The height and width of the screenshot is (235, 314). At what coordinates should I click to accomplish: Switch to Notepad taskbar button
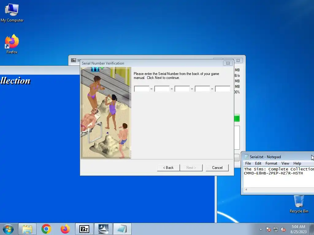(x=122, y=229)
